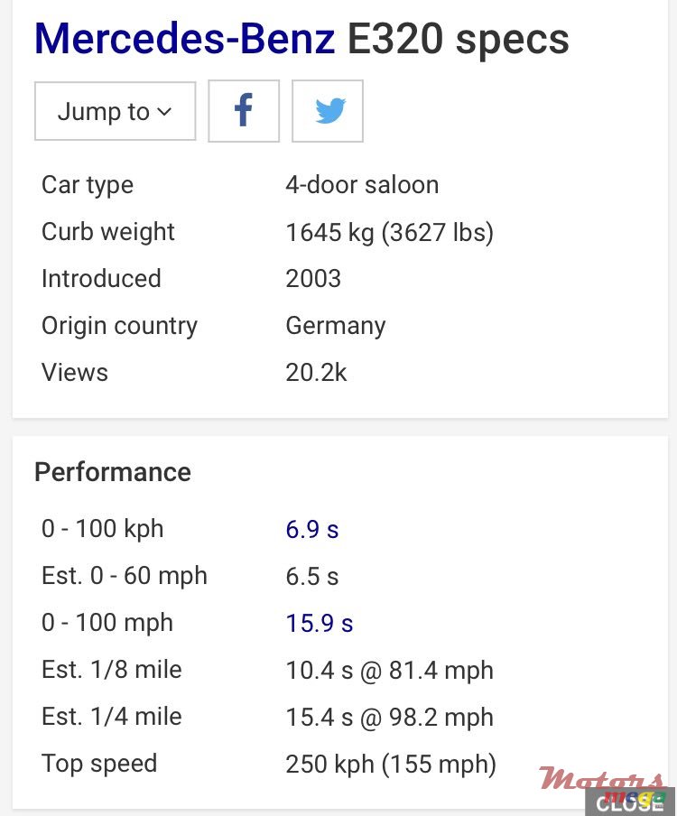This screenshot has height=816, width=677.
Task: Share the specs via Twitter icon
Action: point(328,111)
